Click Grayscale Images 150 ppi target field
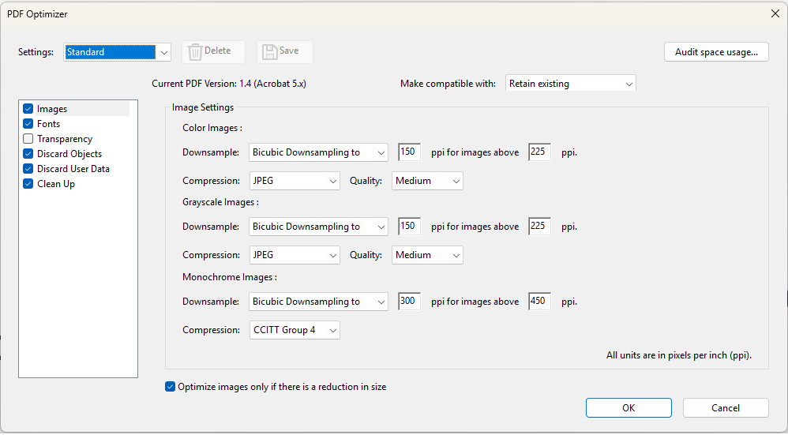The width and height of the screenshot is (788, 435). [x=409, y=226]
